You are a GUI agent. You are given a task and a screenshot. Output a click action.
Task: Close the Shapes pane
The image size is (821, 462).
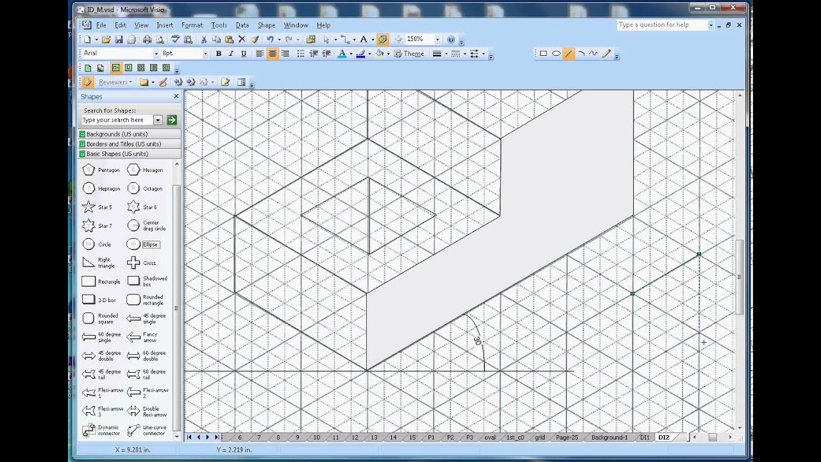pos(176,96)
